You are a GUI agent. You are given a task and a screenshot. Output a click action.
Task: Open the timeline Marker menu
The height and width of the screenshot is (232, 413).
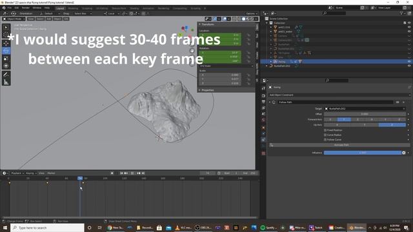coord(51,173)
